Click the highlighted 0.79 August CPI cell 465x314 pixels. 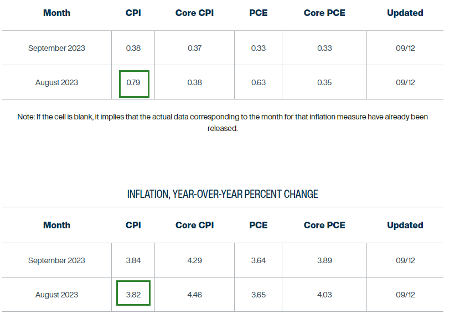[x=133, y=83]
